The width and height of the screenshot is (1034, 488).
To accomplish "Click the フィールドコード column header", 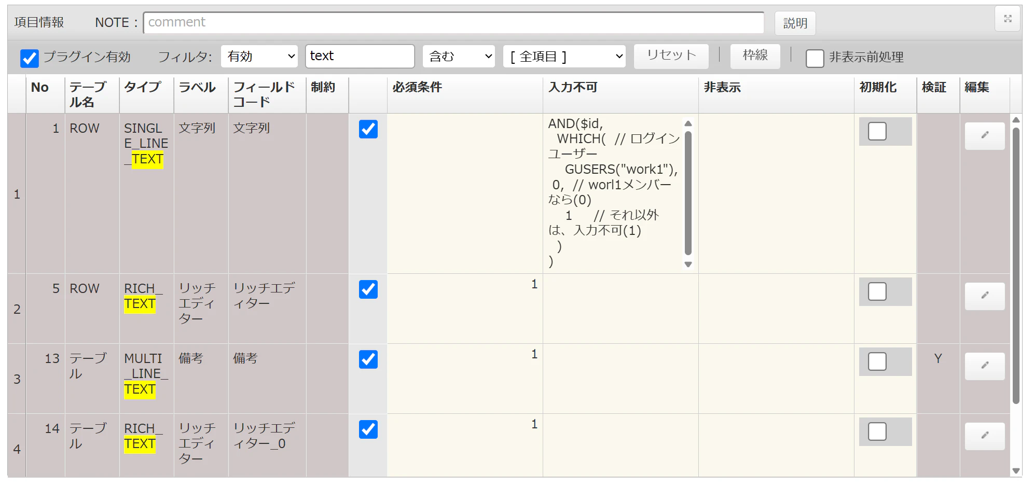I will pos(267,94).
